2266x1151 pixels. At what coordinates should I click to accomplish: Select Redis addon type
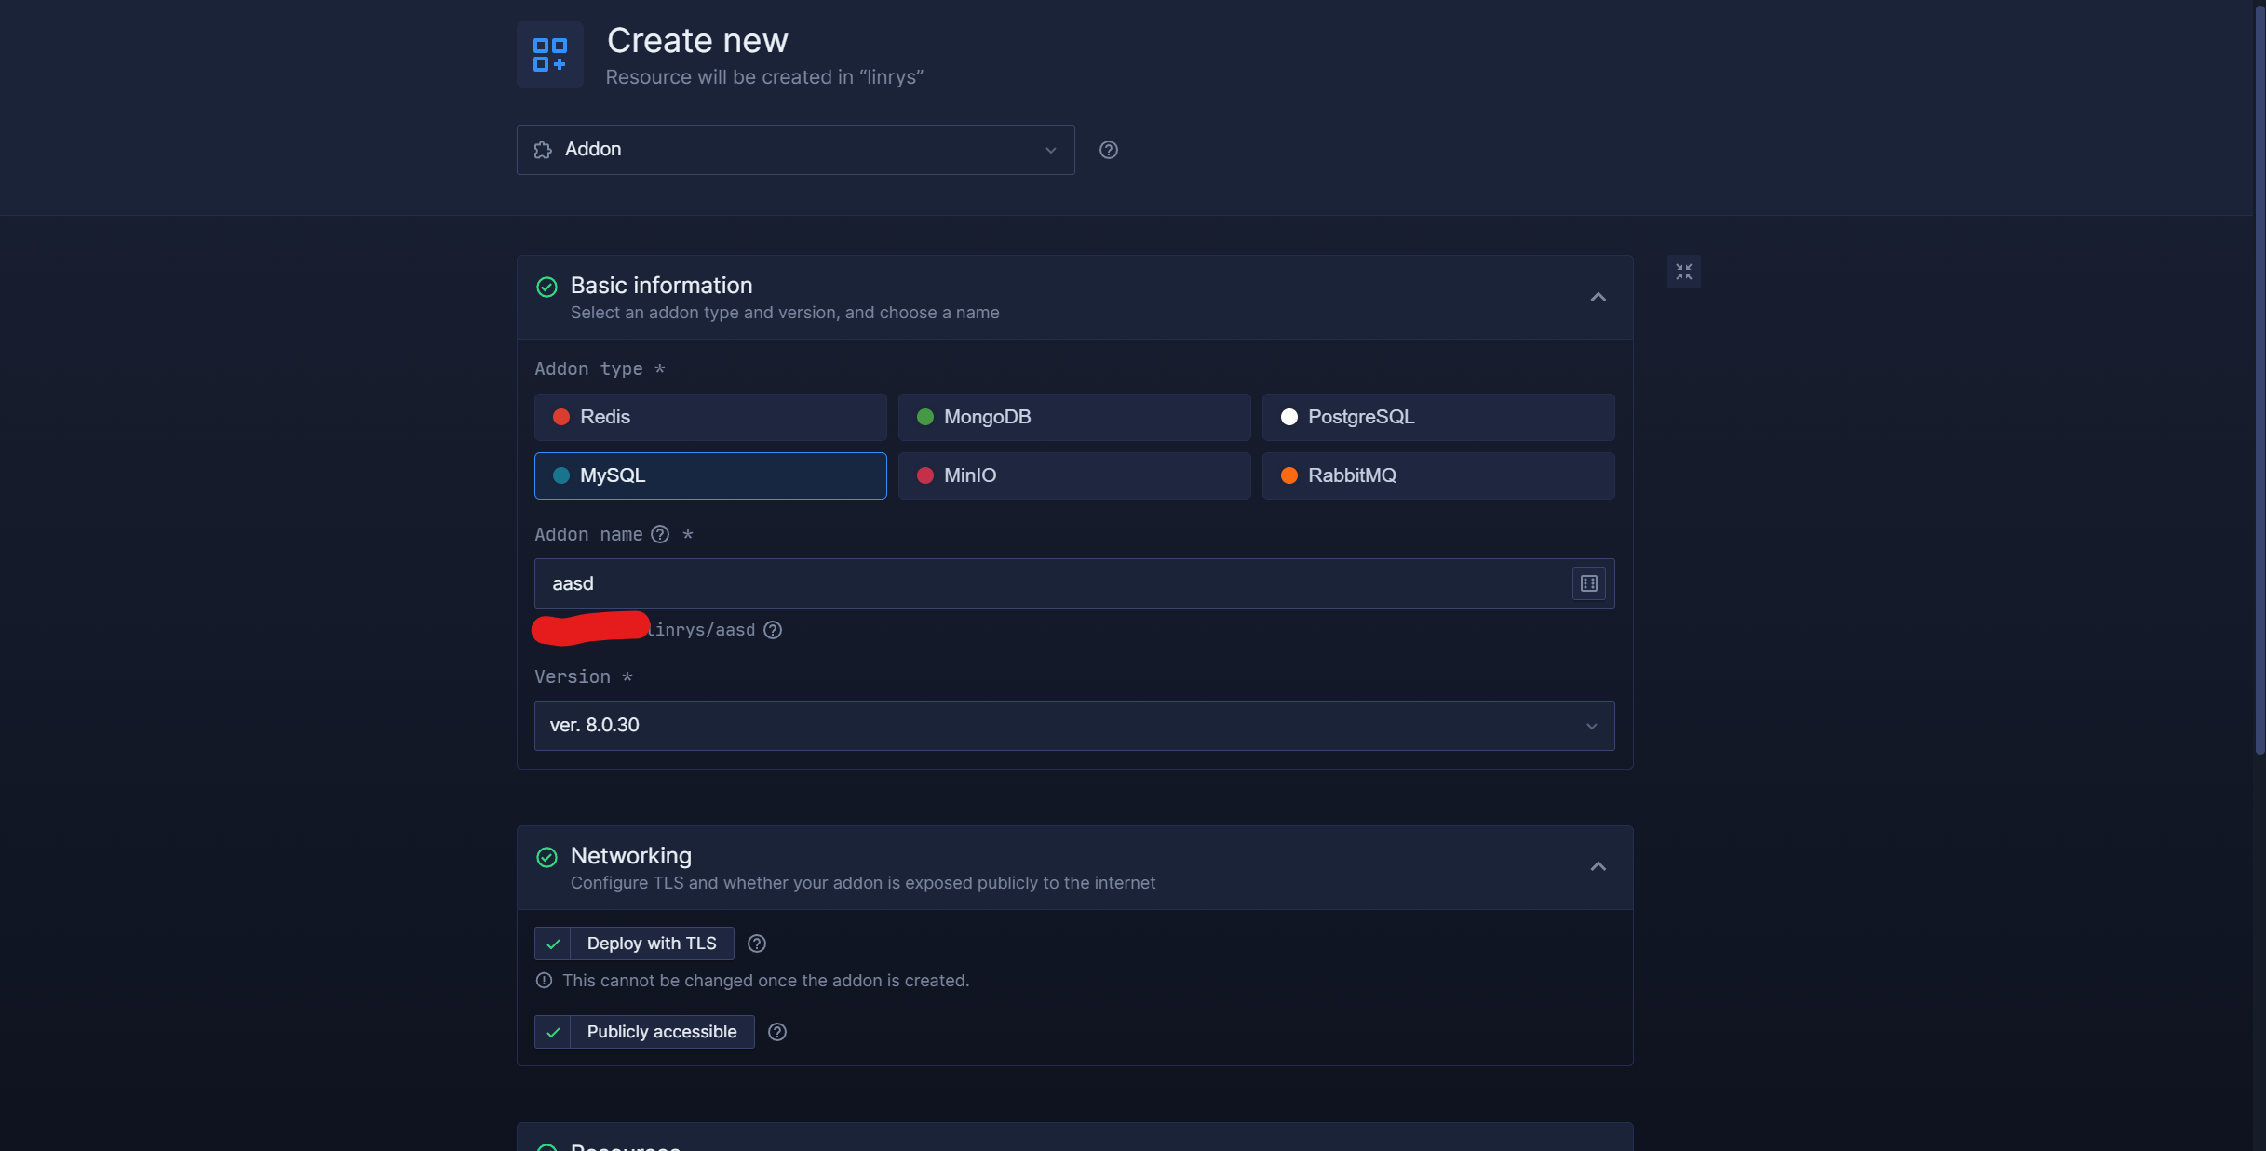709,417
